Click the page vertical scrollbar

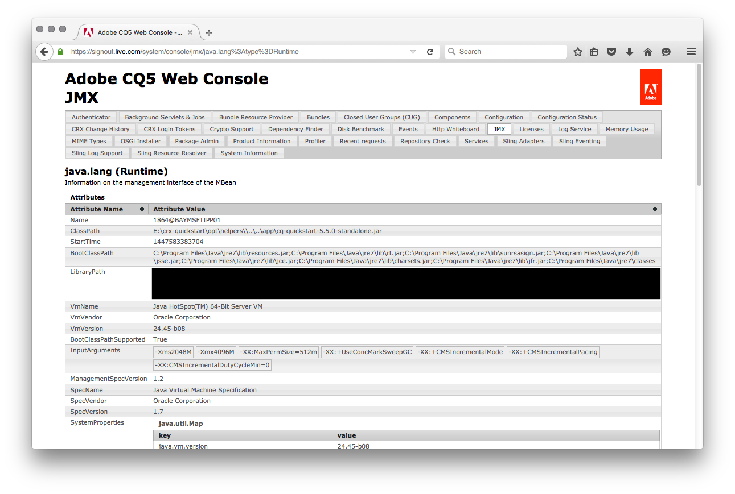(699, 125)
